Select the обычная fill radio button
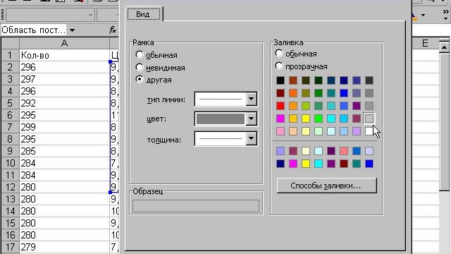Image resolution: width=451 pixels, height=254 pixels. coord(279,54)
